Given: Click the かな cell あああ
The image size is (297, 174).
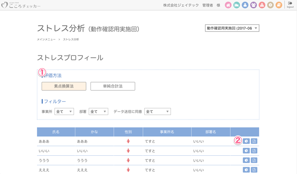Looking at the screenshot, I should (82, 141).
